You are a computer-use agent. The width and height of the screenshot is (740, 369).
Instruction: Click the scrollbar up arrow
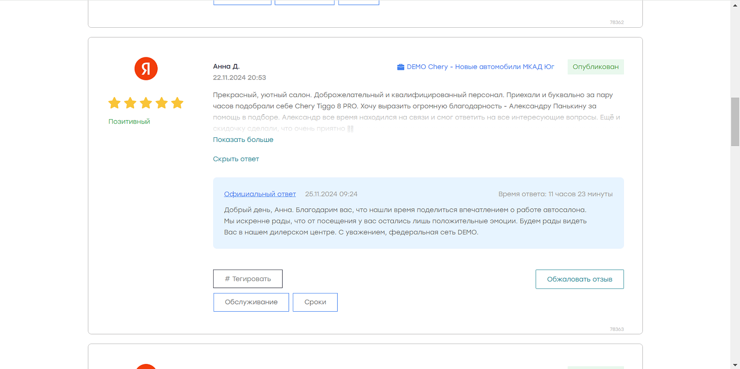735,5
